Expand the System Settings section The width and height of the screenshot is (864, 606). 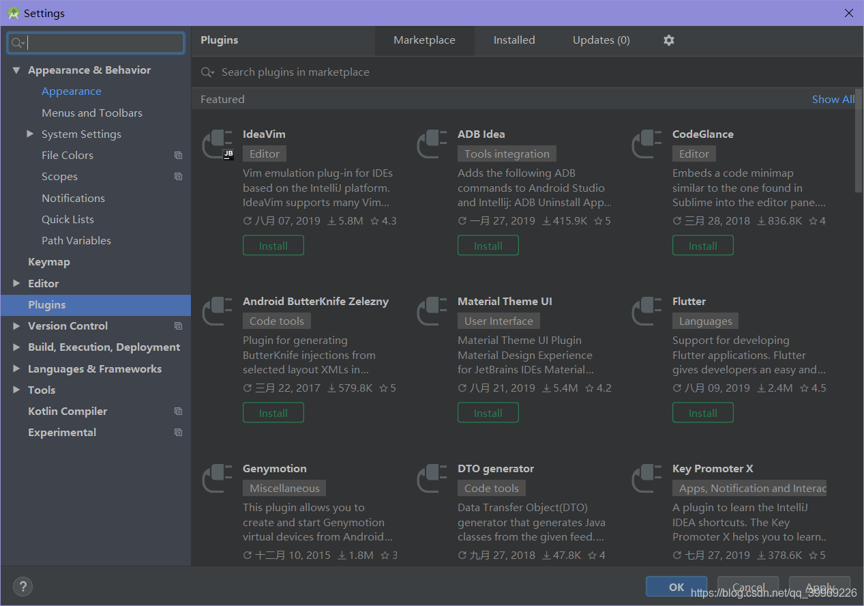30,134
